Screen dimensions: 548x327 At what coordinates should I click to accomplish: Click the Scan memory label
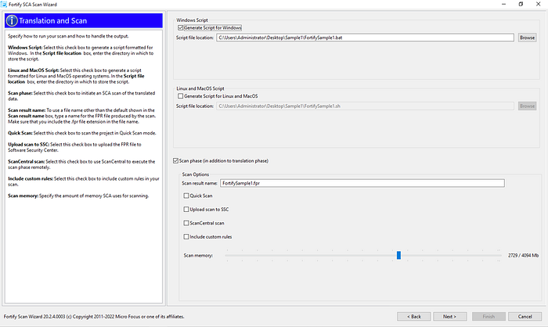click(198, 255)
